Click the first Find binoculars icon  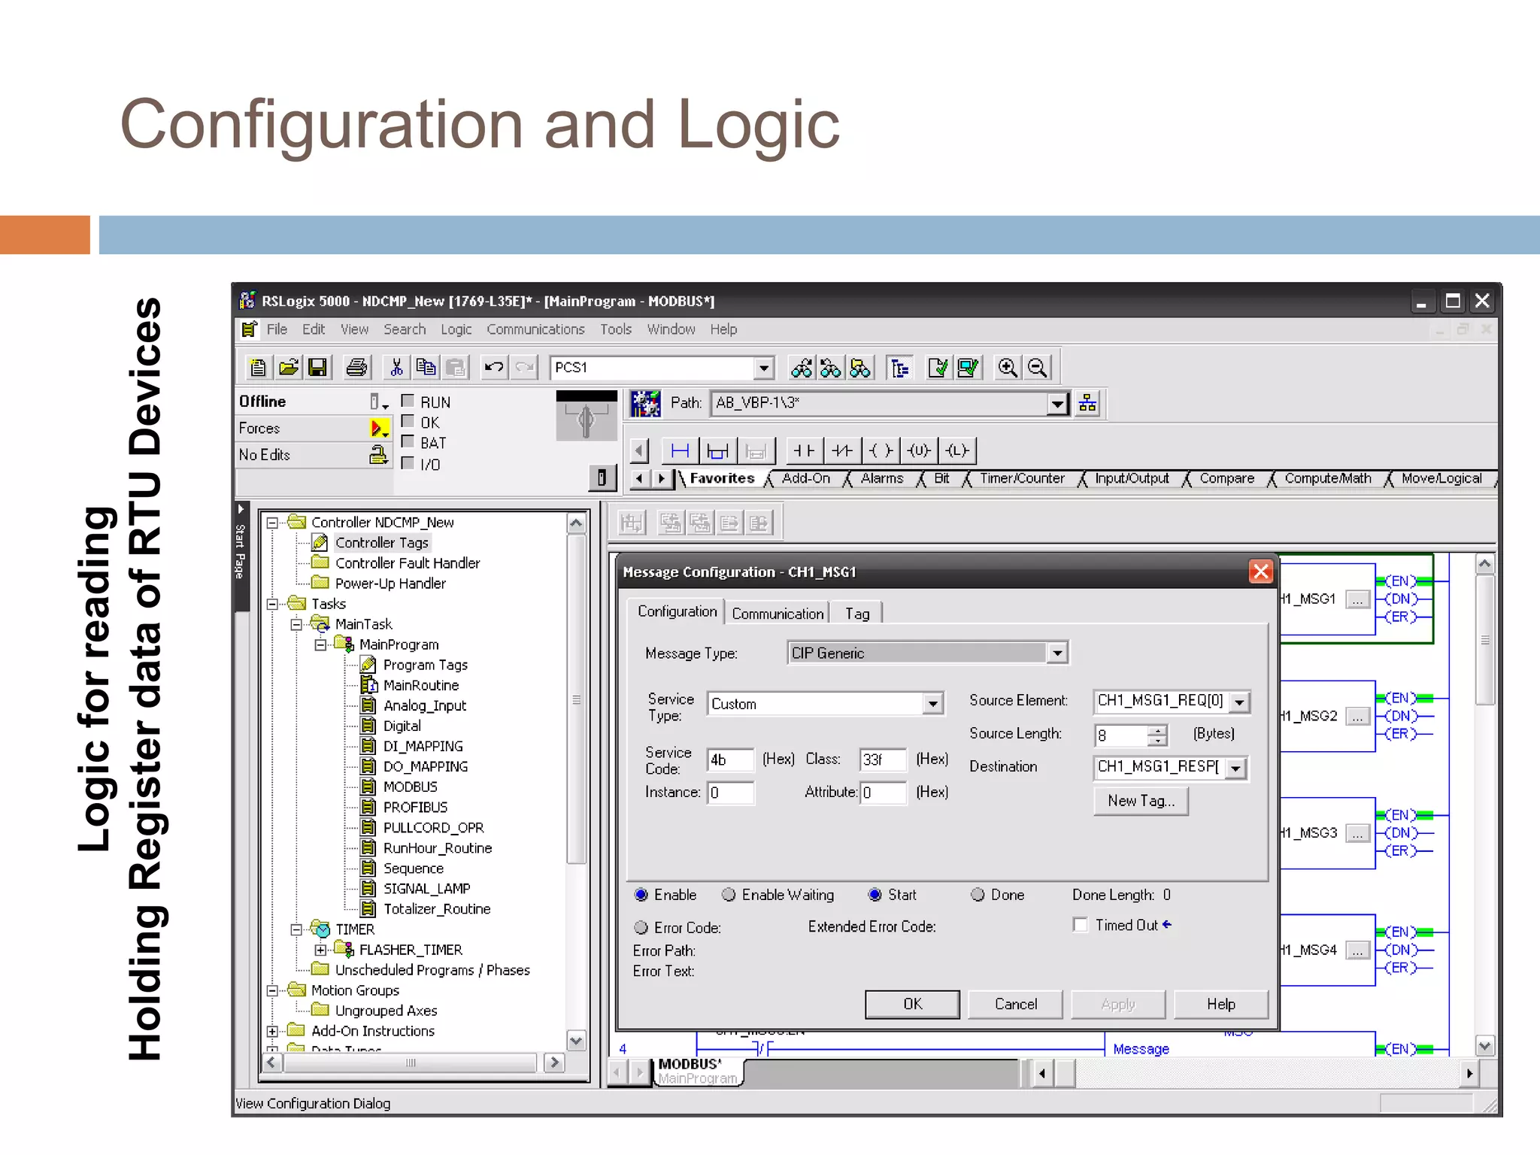(802, 367)
